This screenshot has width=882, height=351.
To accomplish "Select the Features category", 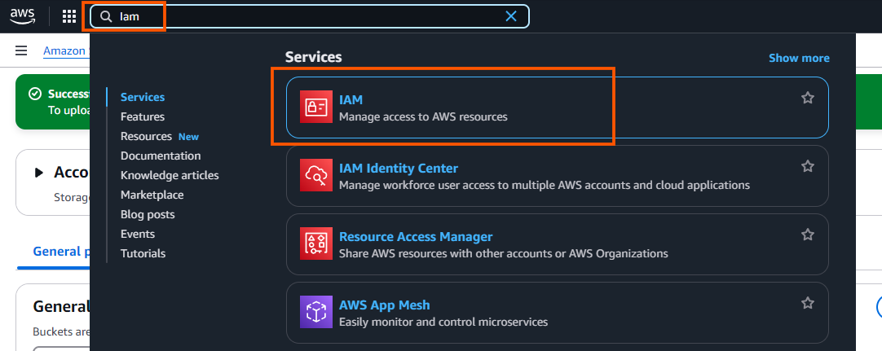I will [x=143, y=116].
